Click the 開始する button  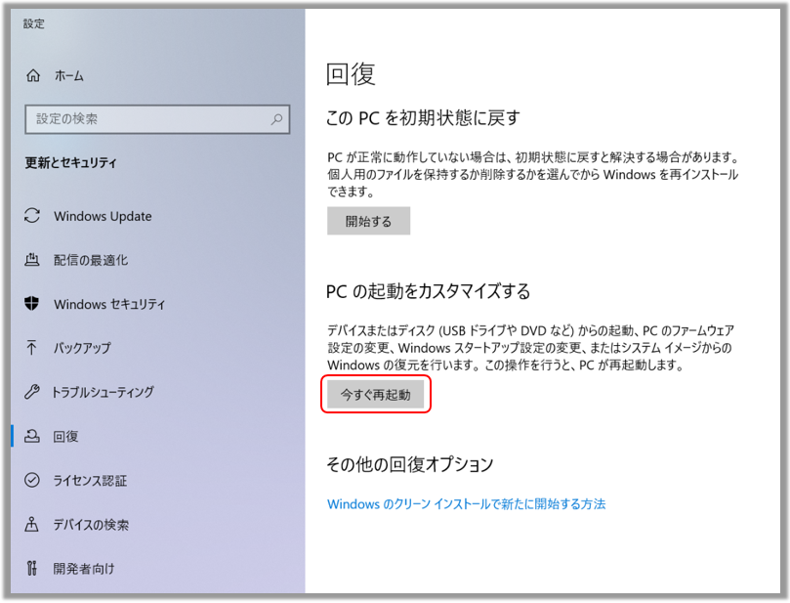coord(368,221)
